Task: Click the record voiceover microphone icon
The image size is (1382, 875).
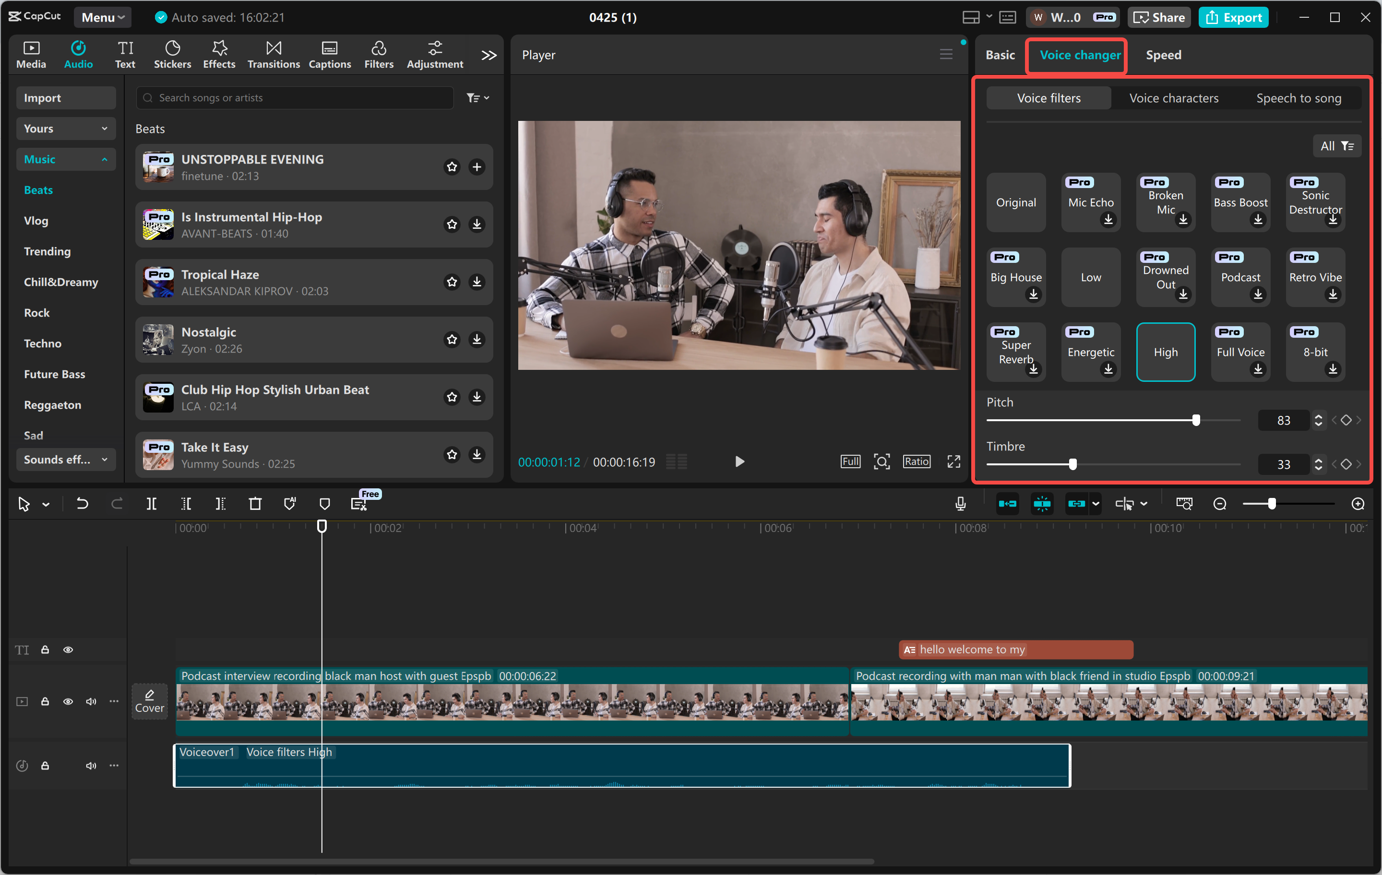Action: coord(960,504)
